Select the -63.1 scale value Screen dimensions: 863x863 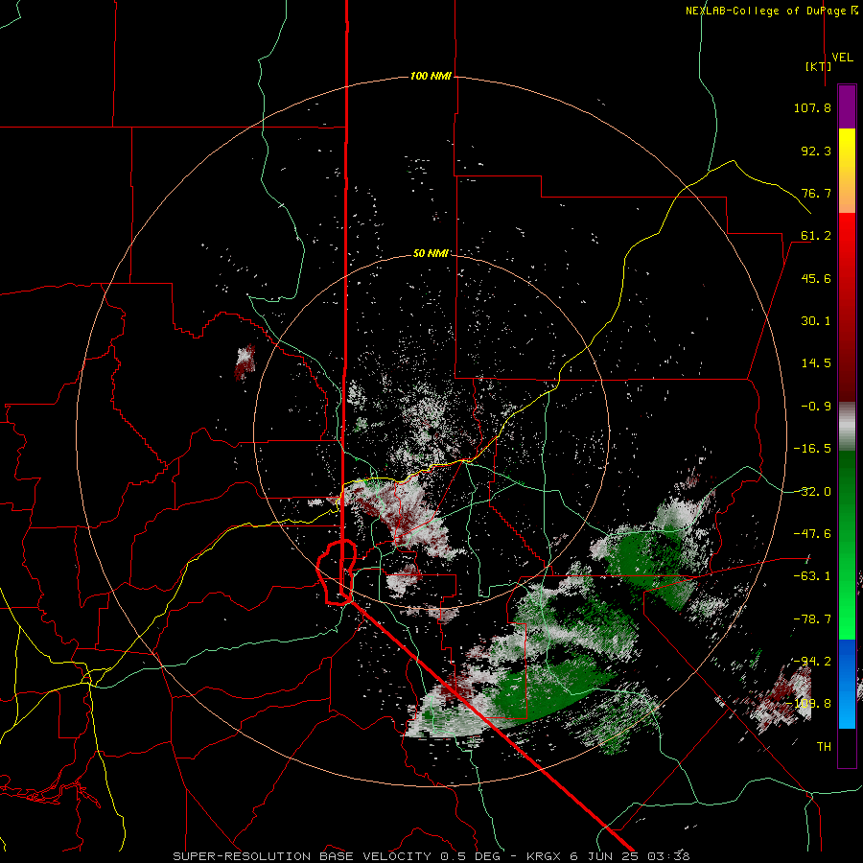[x=812, y=576]
